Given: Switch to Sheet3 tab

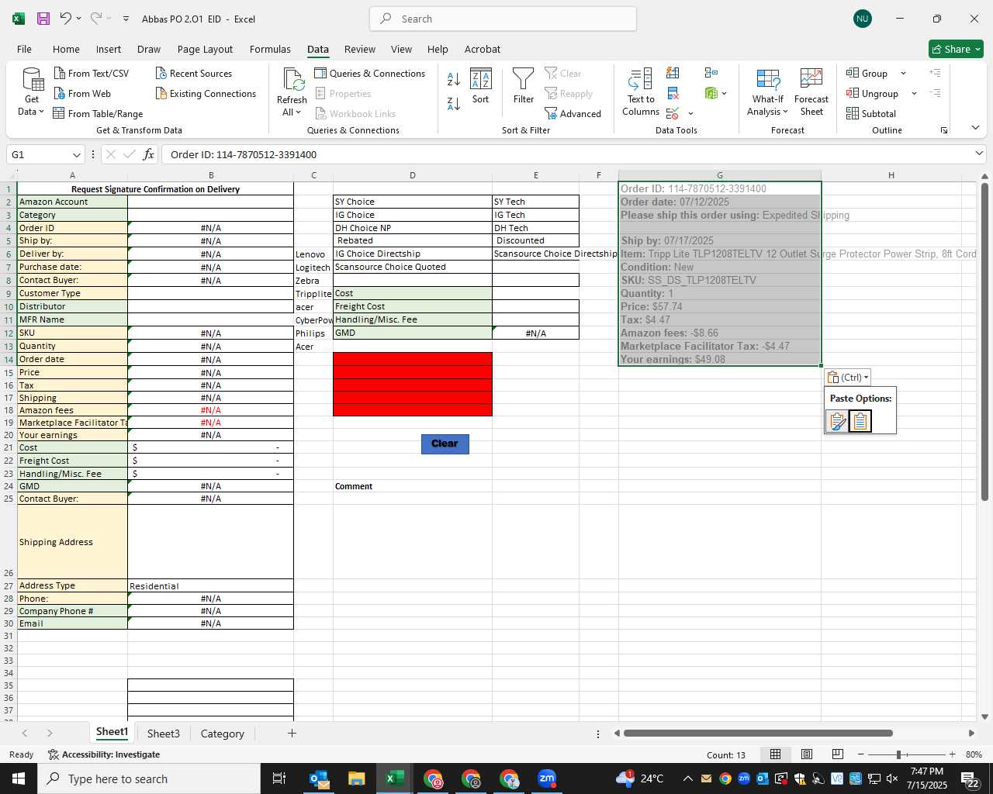Looking at the screenshot, I should point(163,734).
